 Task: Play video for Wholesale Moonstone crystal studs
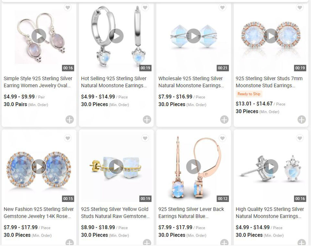coord(194,36)
